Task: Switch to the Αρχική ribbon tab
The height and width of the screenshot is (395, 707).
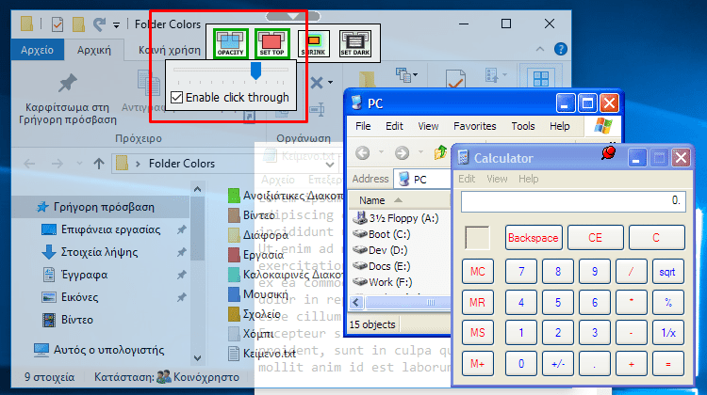Action: point(93,50)
